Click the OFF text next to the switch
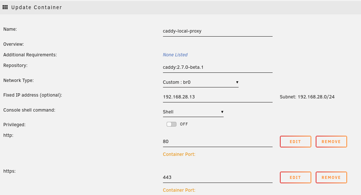361x195 pixels. coord(184,124)
